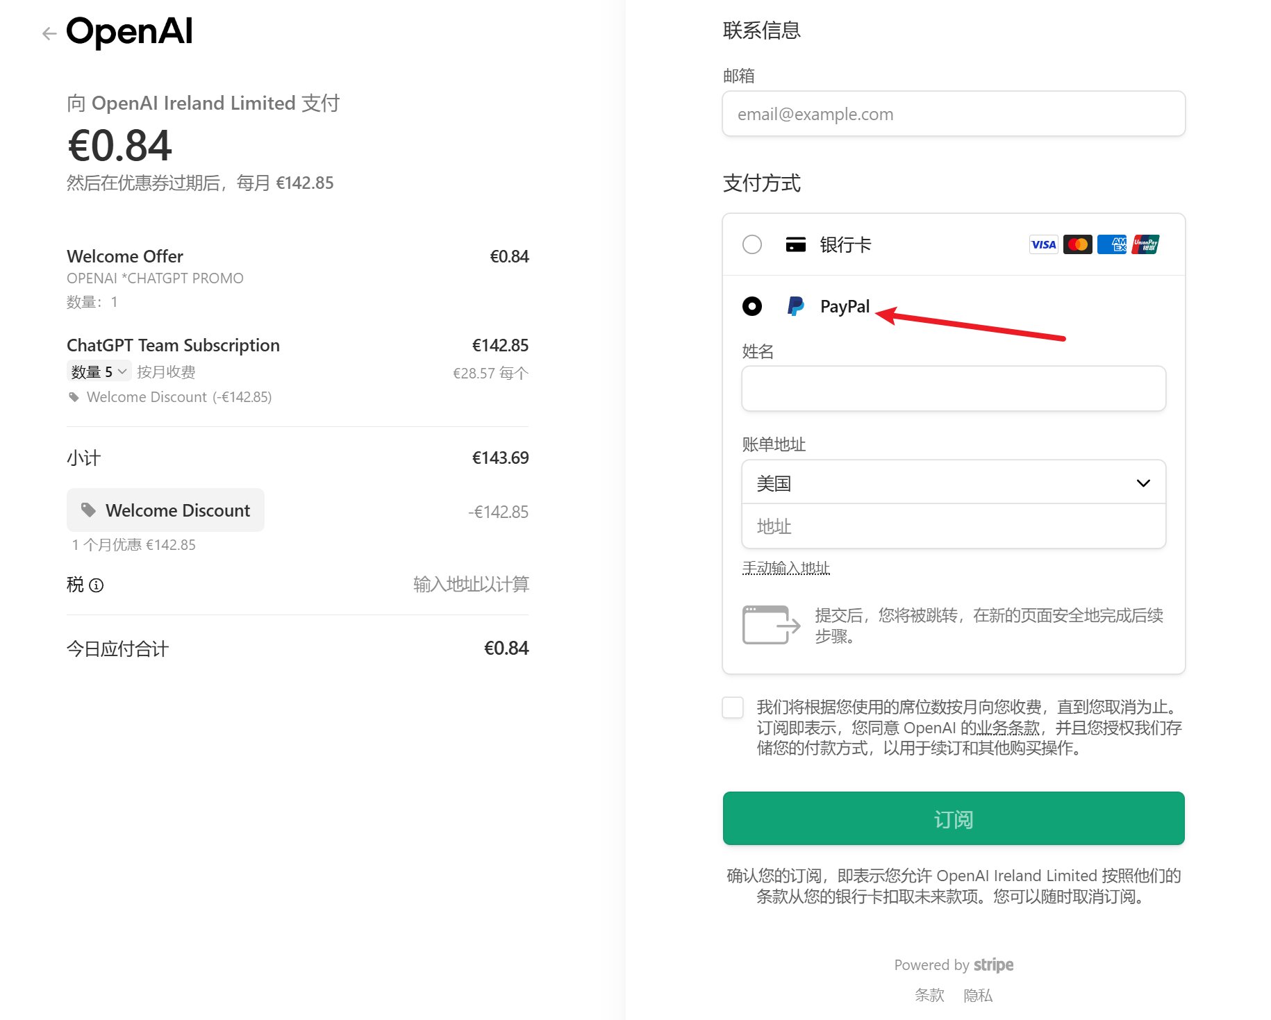The width and height of the screenshot is (1271, 1020).
Task: Click the OPENAI *CHATGPT PROMO text
Action: (x=155, y=278)
